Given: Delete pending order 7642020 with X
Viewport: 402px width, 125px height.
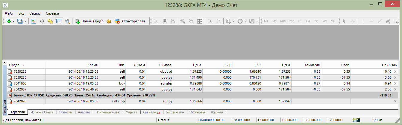Looking at the screenshot, I should point(395,101).
